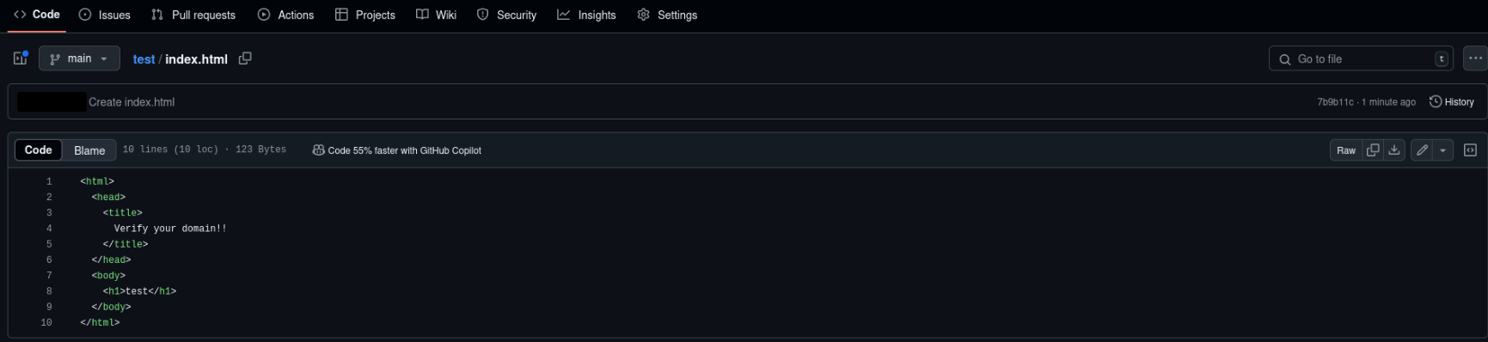Viewport: 1488px width, 342px height.
Task: Edit this file pencil icon
Action: click(1422, 150)
